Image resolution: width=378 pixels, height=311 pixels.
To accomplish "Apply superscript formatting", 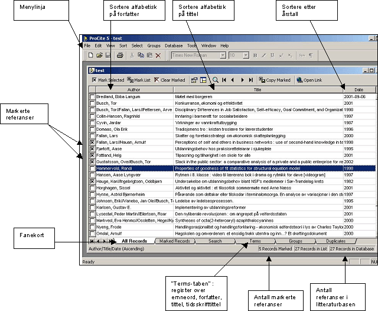I will pyautogui.click(x=281, y=56).
